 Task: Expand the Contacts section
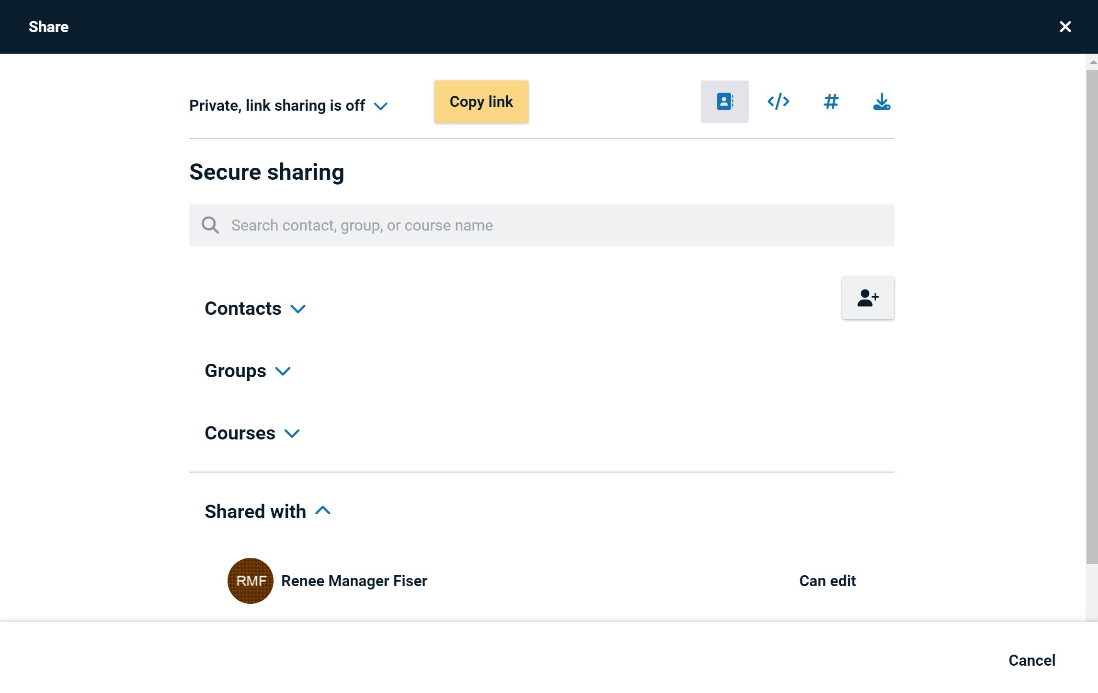pyautogui.click(x=255, y=309)
